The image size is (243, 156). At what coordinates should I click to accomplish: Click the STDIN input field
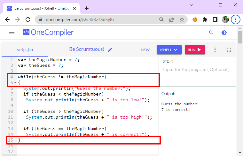(196, 69)
